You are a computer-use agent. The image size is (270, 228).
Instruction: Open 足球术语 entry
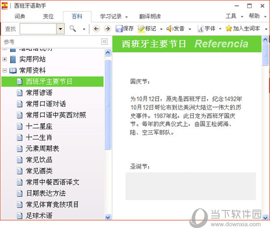tap(39, 216)
